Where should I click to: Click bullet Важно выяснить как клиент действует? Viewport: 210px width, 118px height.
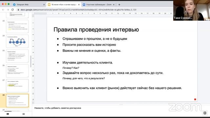(x=122, y=88)
